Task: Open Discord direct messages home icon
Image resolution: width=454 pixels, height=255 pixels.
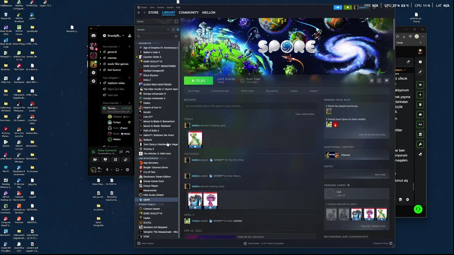Action: (x=93, y=36)
